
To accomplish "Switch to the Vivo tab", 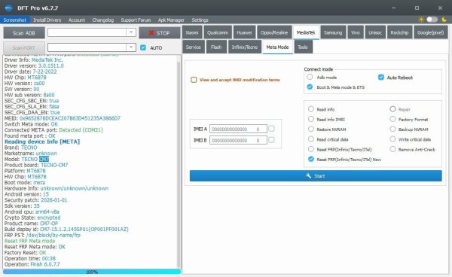I will click(355, 32).
